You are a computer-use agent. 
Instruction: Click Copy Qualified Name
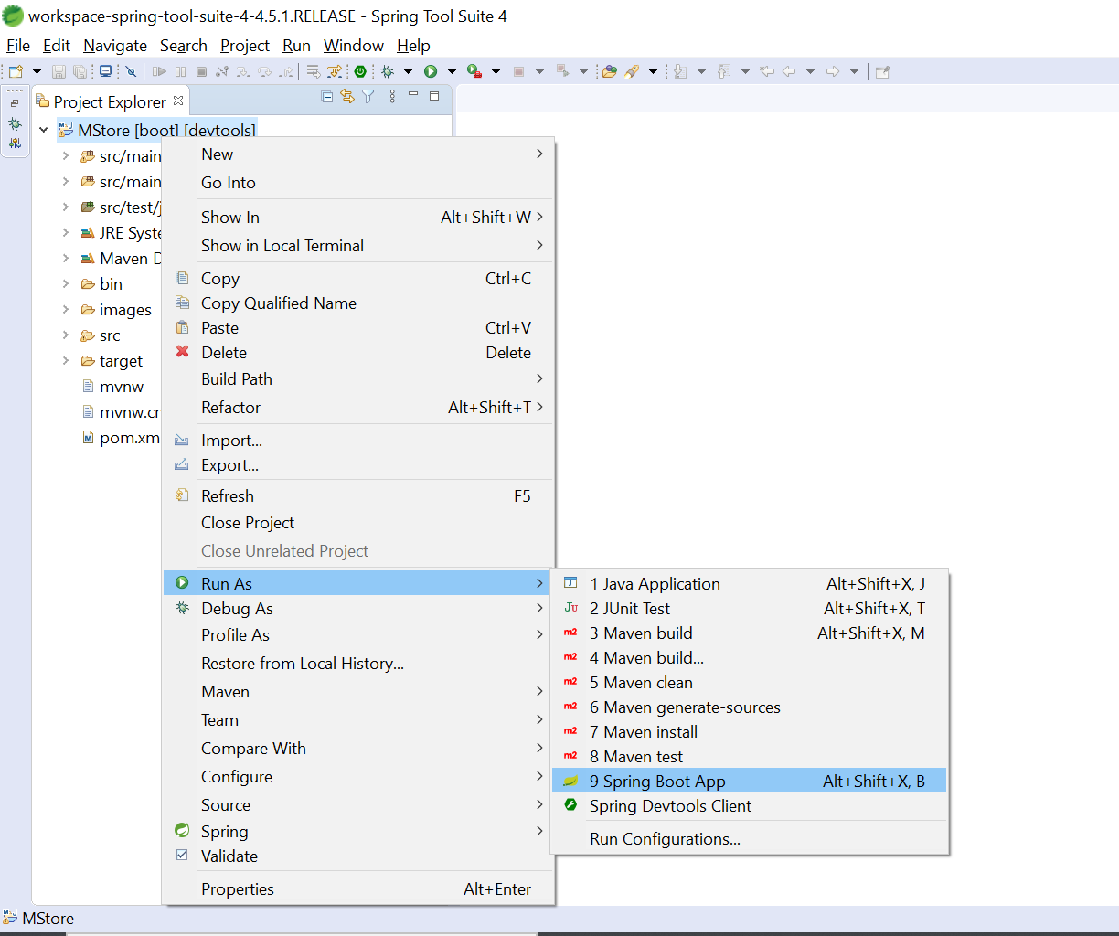358,303
